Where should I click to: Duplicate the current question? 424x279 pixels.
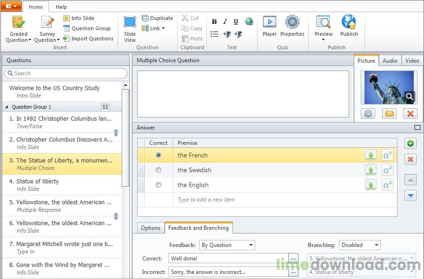(x=158, y=18)
